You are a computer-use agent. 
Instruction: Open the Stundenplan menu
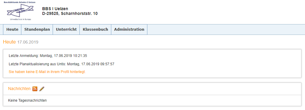pyautogui.click(x=37, y=30)
